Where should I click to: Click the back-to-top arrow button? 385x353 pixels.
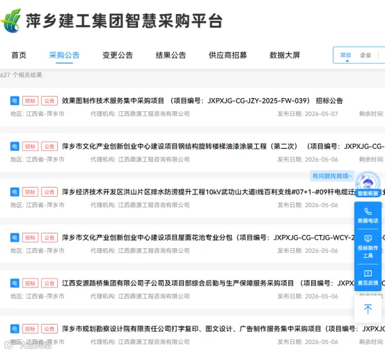[x=368, y=309]
